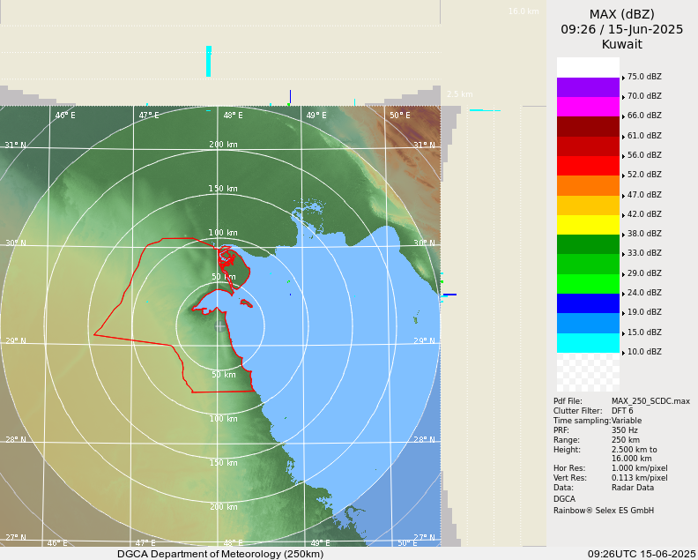Click the 1.000 km/pixel resolution value
698x560 pixels.
(x=639, y=468)
